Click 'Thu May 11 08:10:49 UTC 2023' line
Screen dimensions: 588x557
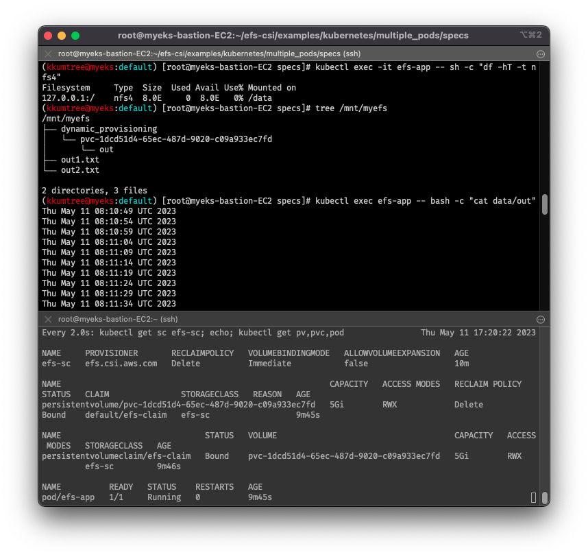tap(109, 211)
